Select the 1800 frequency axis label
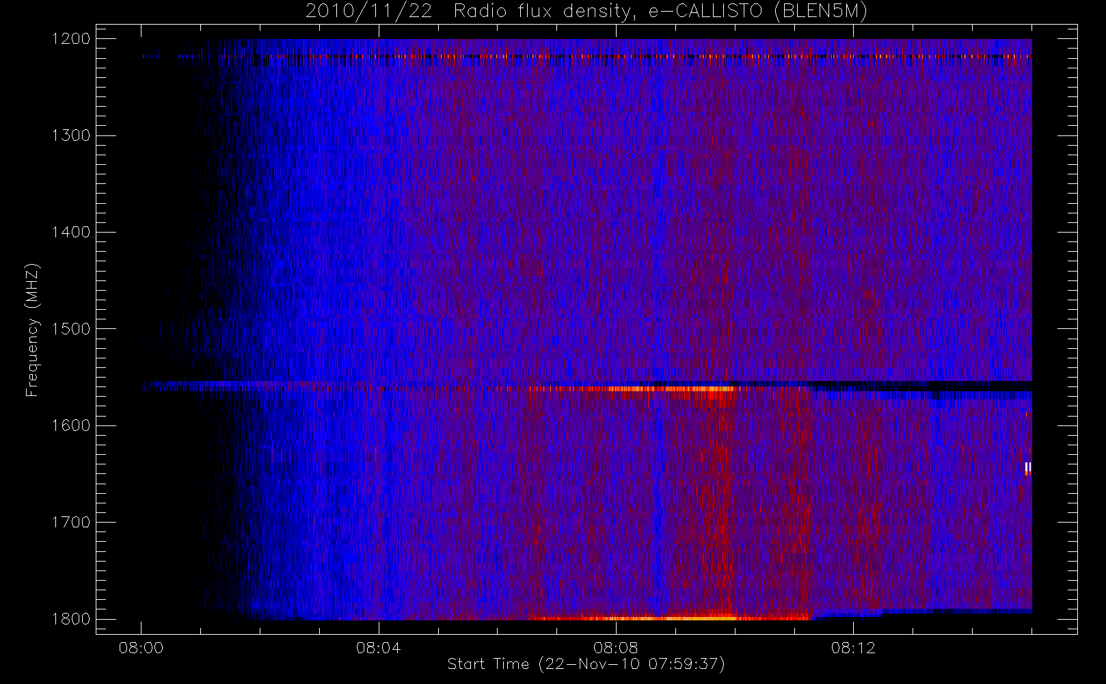 71,619
